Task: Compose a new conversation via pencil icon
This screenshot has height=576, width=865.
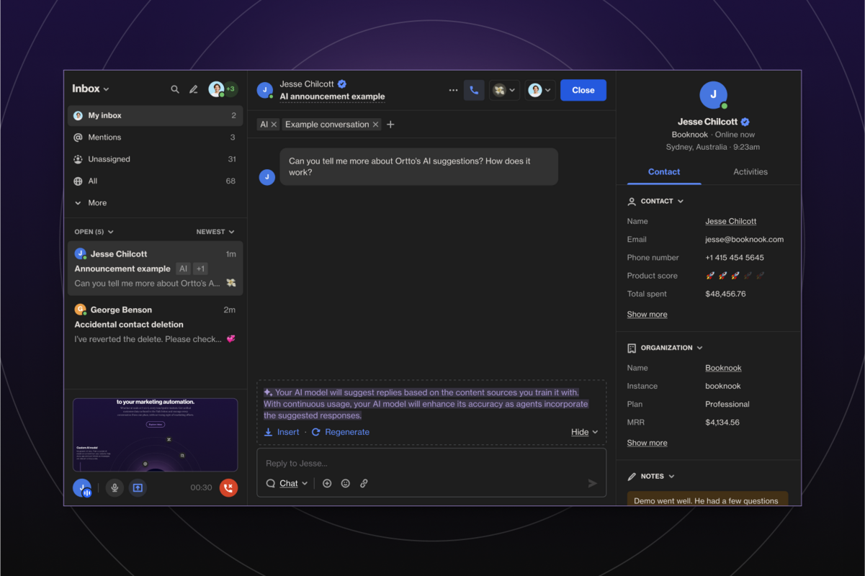Action: coord(193,89)
